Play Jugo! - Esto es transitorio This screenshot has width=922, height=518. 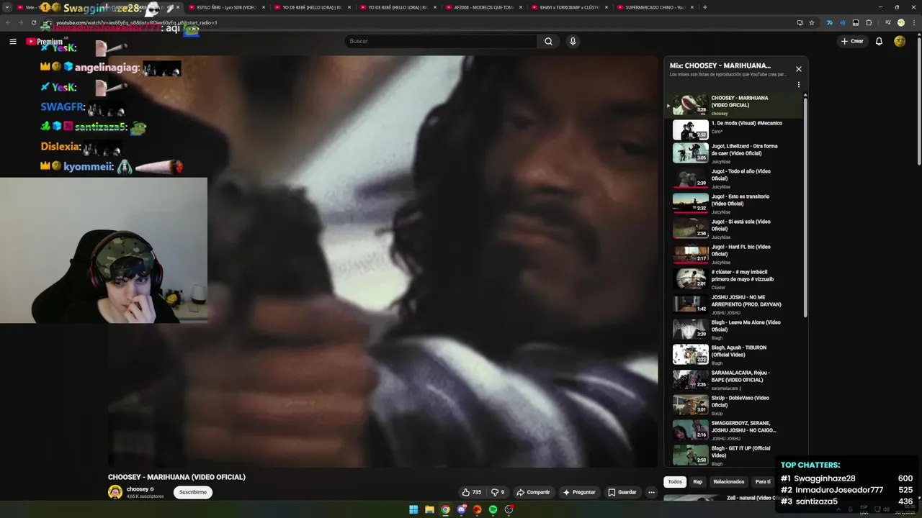(733, 204)
